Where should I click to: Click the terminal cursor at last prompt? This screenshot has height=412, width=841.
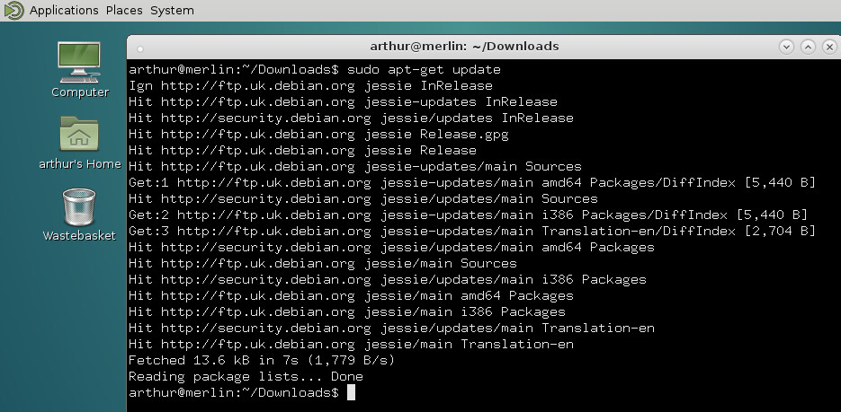[351, 392]
